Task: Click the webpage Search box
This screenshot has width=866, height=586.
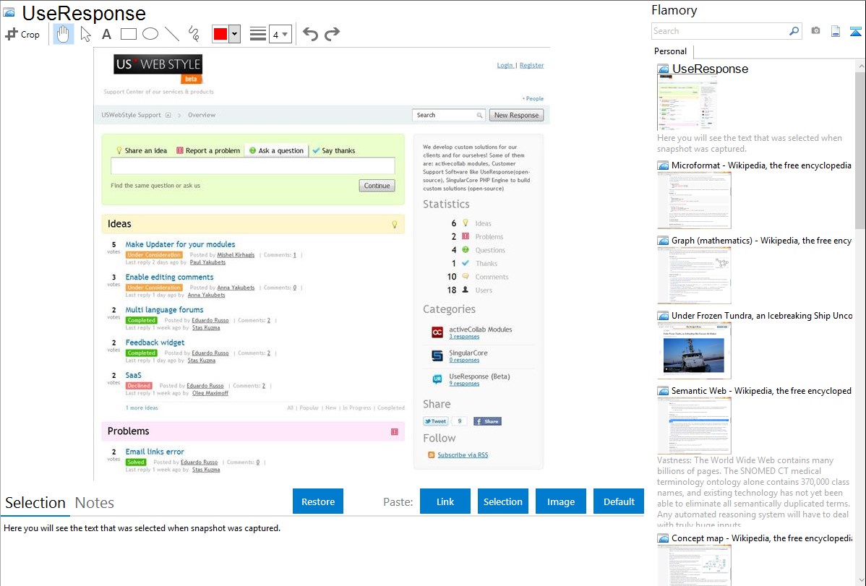Action: (448, 115)
